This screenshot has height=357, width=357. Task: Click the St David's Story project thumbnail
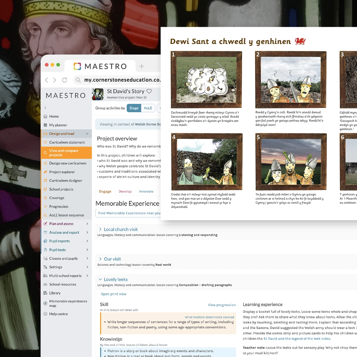(x=98, y=94)
